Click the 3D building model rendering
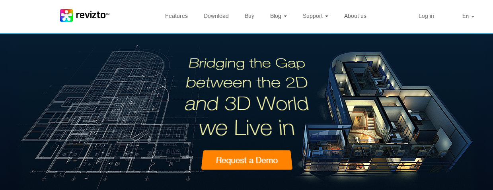Screen dimensions: 493x190 [x=388, y=115]
